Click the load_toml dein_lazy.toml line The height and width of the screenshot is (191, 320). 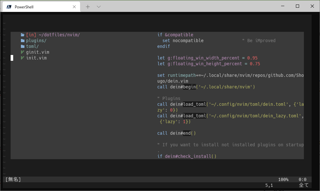[230, 116]
